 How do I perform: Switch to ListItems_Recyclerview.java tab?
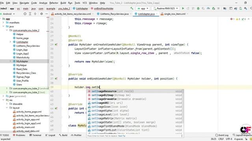pyautogui.click(x=114, y=14)
